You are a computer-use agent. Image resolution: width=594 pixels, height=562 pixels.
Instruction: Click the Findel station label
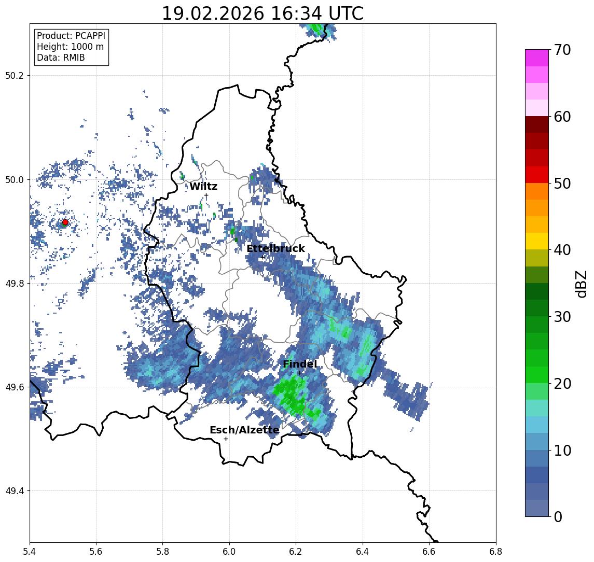click(x=300, y=364)
